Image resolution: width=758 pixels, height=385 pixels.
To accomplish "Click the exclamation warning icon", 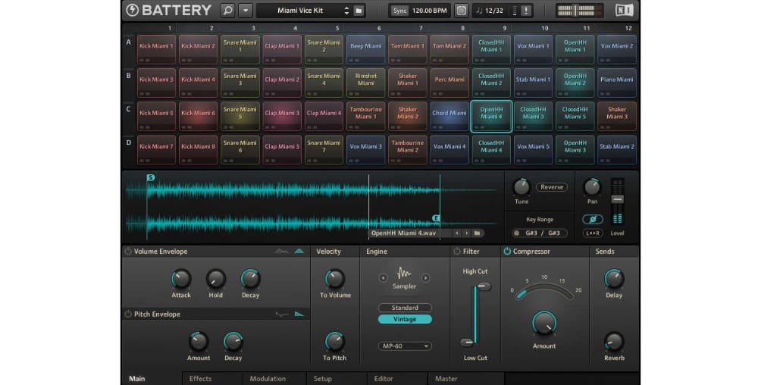I will (x=526, y=11).
